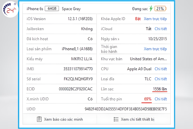193x129 pixels.
Task: Click the Khóa Apple ID label
Action: coord(113,19)
